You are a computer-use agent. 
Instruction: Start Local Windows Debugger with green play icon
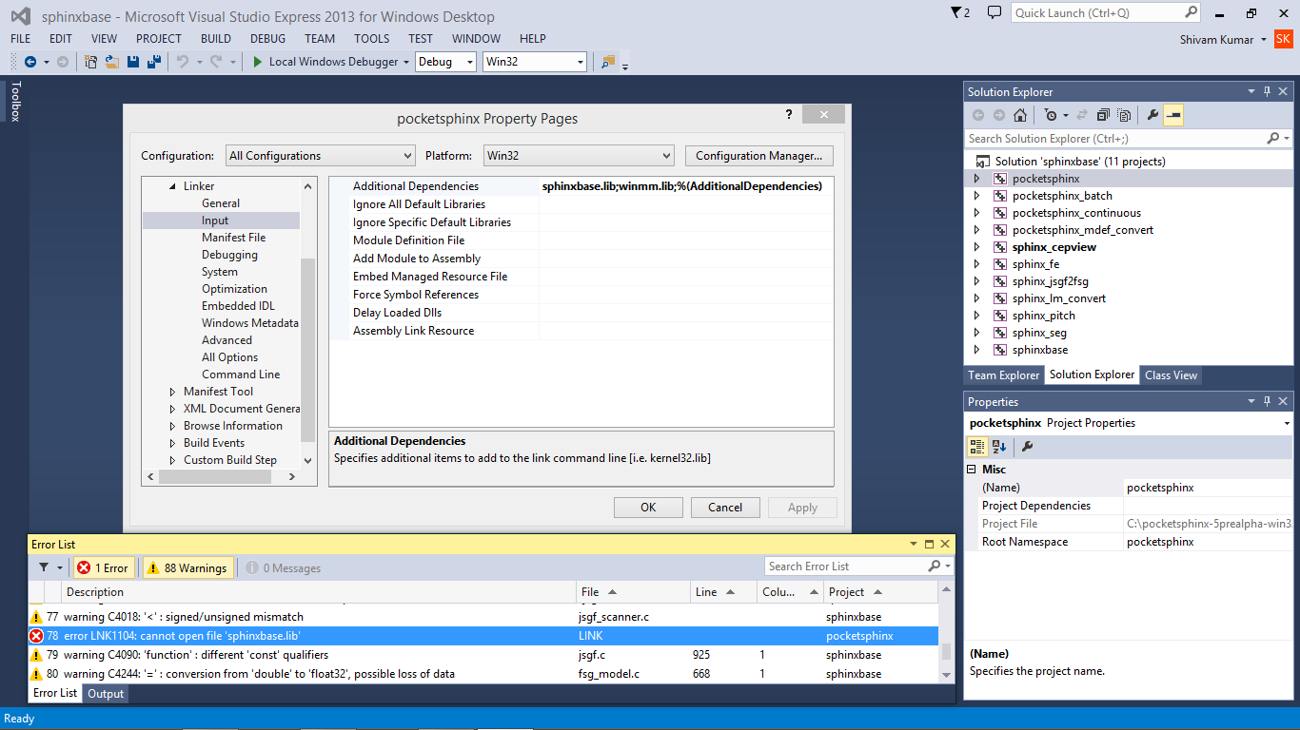tap(257, 62)
